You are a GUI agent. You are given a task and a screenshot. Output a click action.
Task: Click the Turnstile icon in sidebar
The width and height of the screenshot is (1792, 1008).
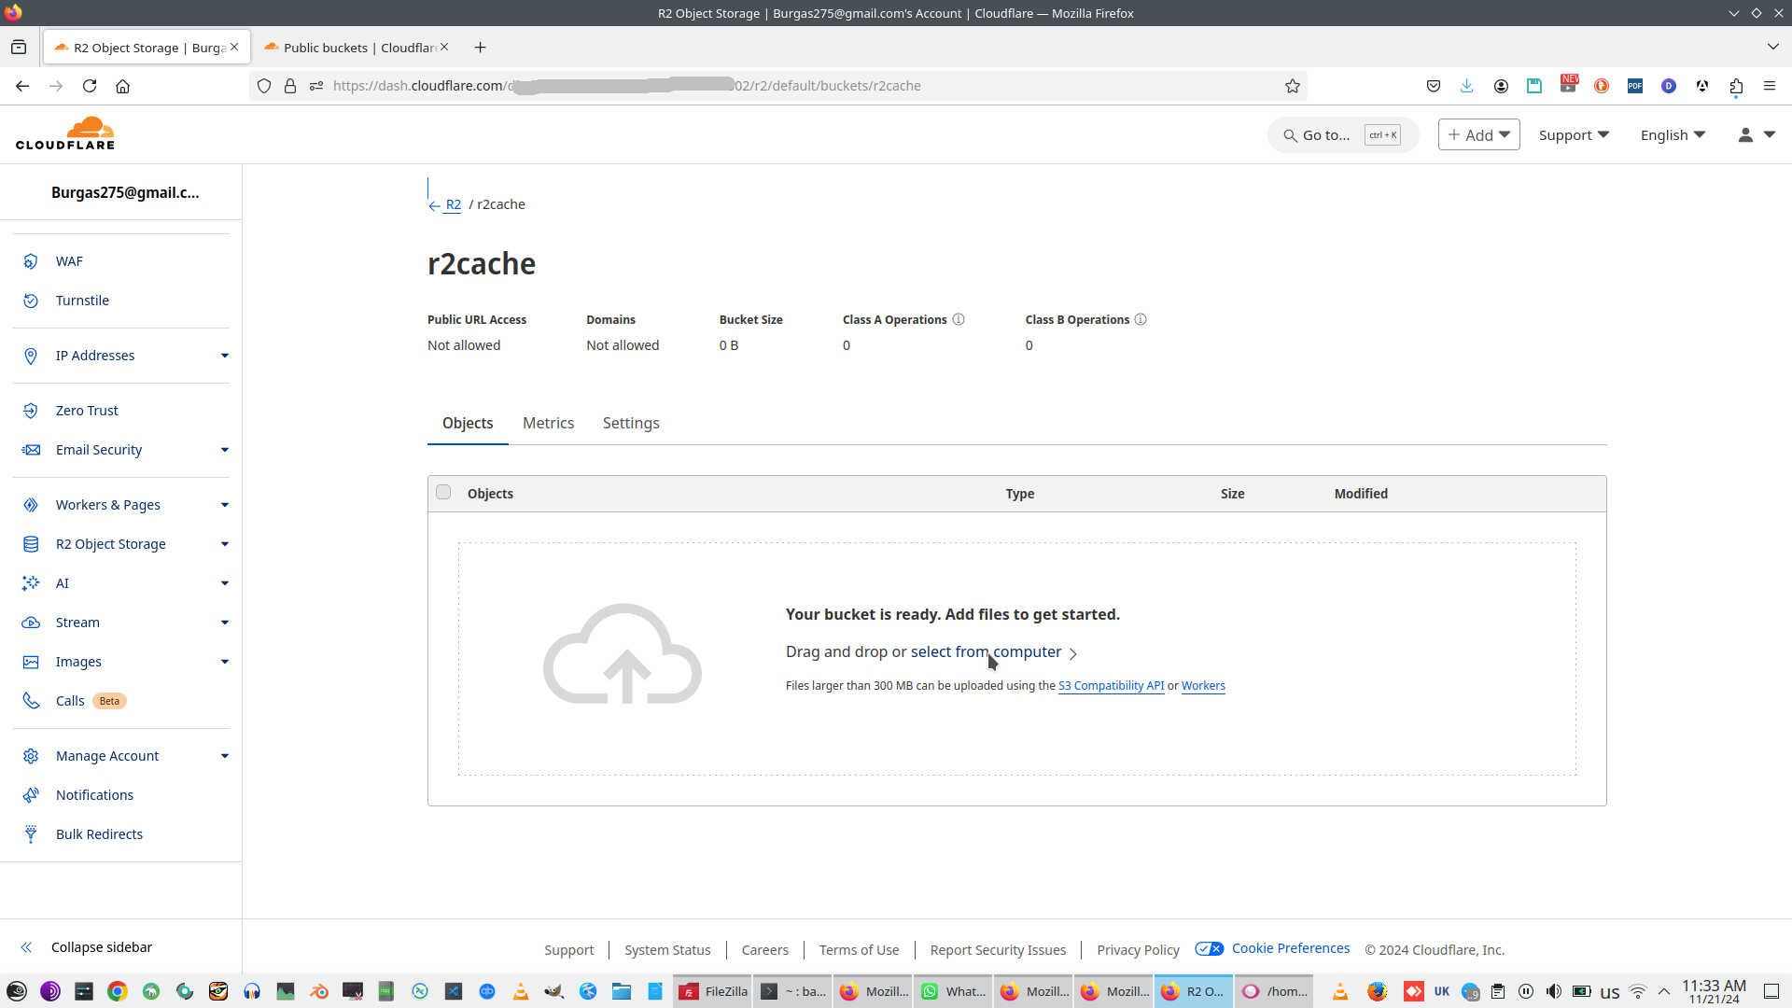pyautogui.click(x=31, y=301)
